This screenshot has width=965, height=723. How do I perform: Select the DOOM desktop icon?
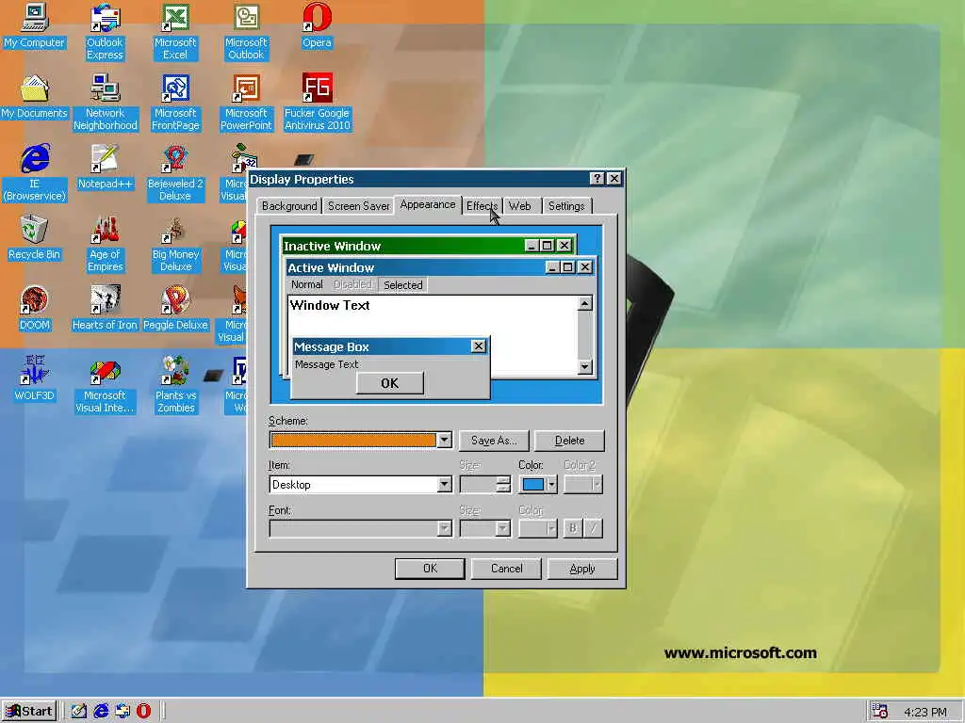35,308
